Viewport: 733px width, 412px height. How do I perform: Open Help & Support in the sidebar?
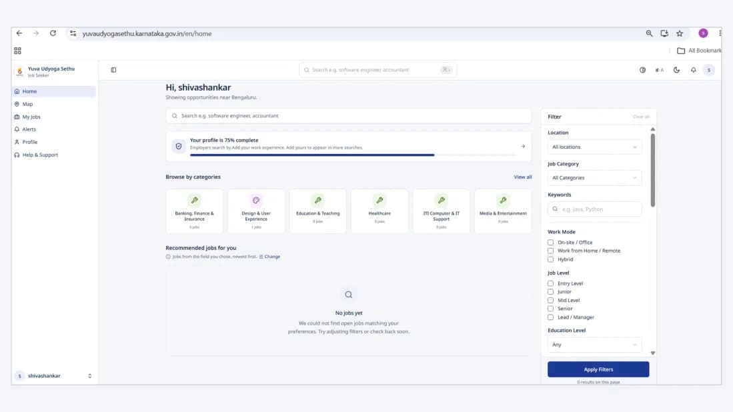click(x=54, y=155)
